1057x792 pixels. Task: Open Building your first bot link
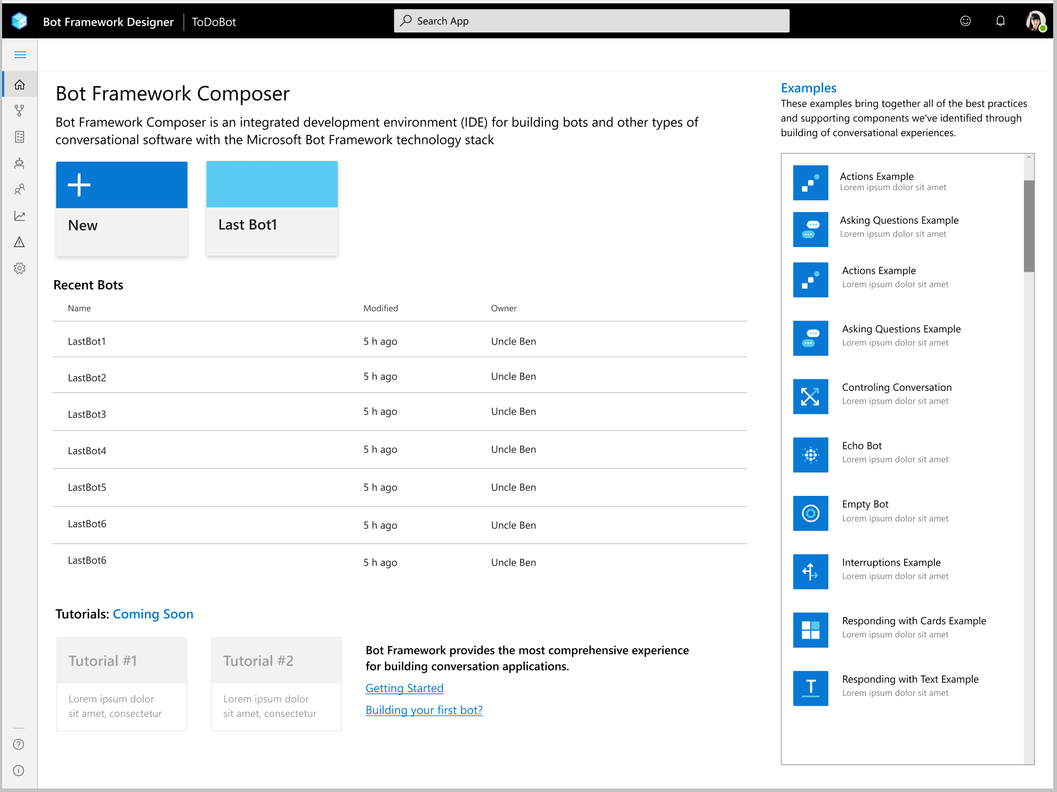(424, 710)
